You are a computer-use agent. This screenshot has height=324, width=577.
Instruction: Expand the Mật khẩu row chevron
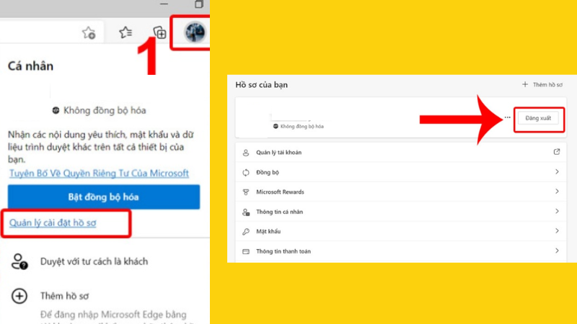coord(556,231)
